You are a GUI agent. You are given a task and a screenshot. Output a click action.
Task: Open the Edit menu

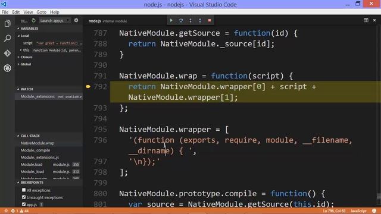point(16,12)
